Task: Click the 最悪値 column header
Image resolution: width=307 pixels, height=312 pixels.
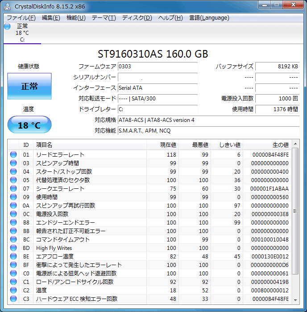Action: [x=195, y=145]
